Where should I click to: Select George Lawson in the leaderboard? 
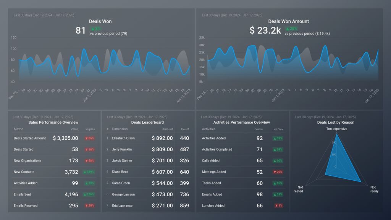pos(123,194)
